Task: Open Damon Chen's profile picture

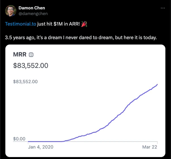Action: [11, 11]
